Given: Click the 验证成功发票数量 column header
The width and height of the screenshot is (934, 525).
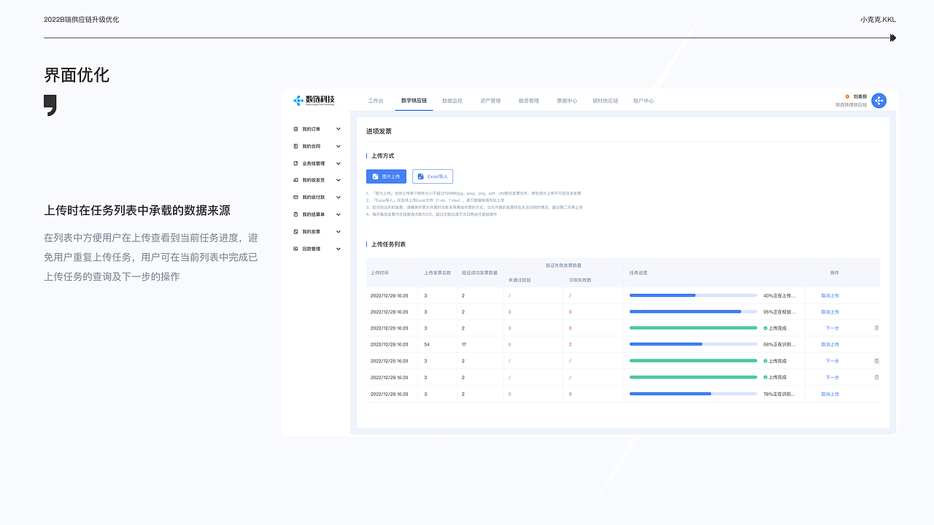Looking at the screenshot, I should point(479,273).
